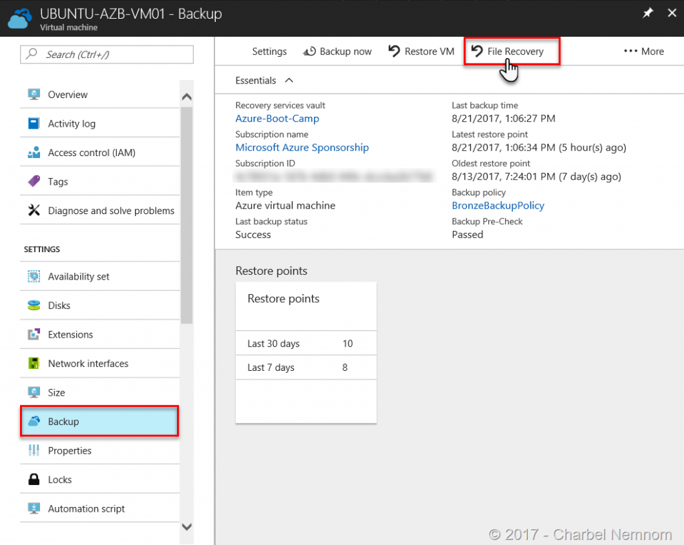Click the File Recovery arrow icon
684x545 pixels.
(x=477, y=51)
